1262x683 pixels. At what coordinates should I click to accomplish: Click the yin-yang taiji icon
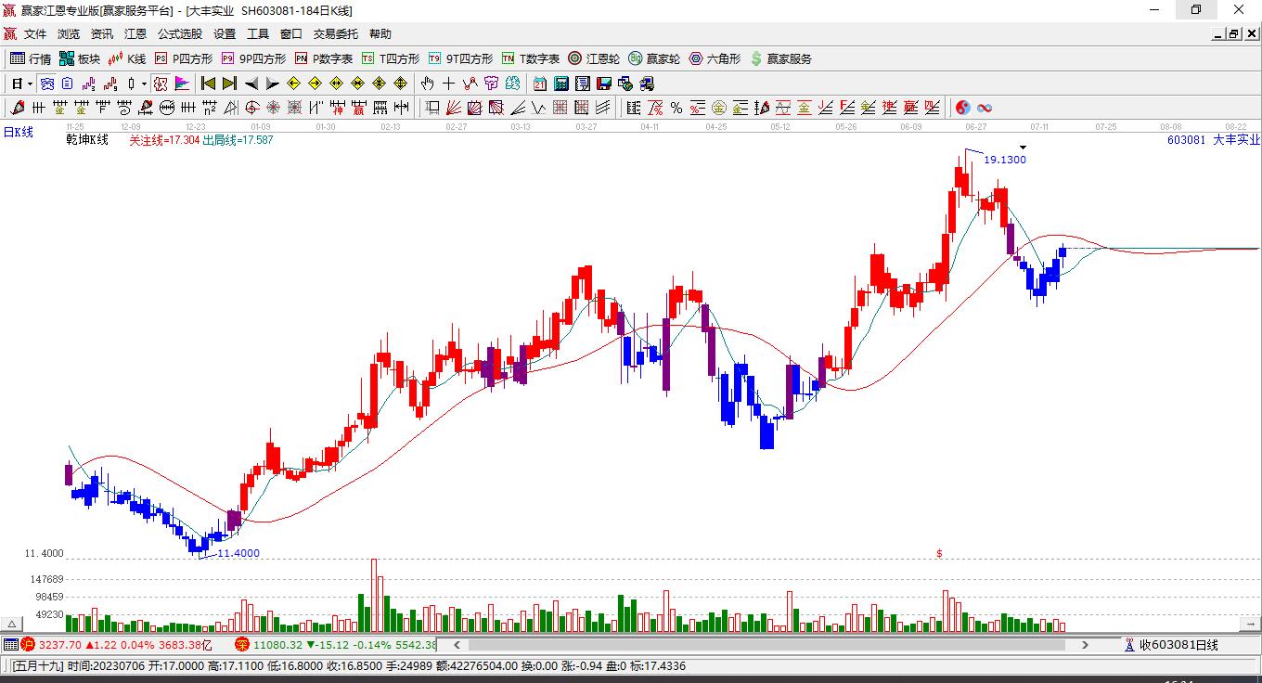pyautogui.click(x=963, y=108)
